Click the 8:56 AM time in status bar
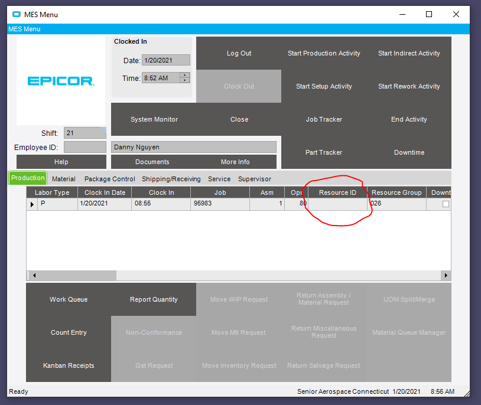Image resolution: width=481 pixels, height=405 pixels. (x=443, y=391)
